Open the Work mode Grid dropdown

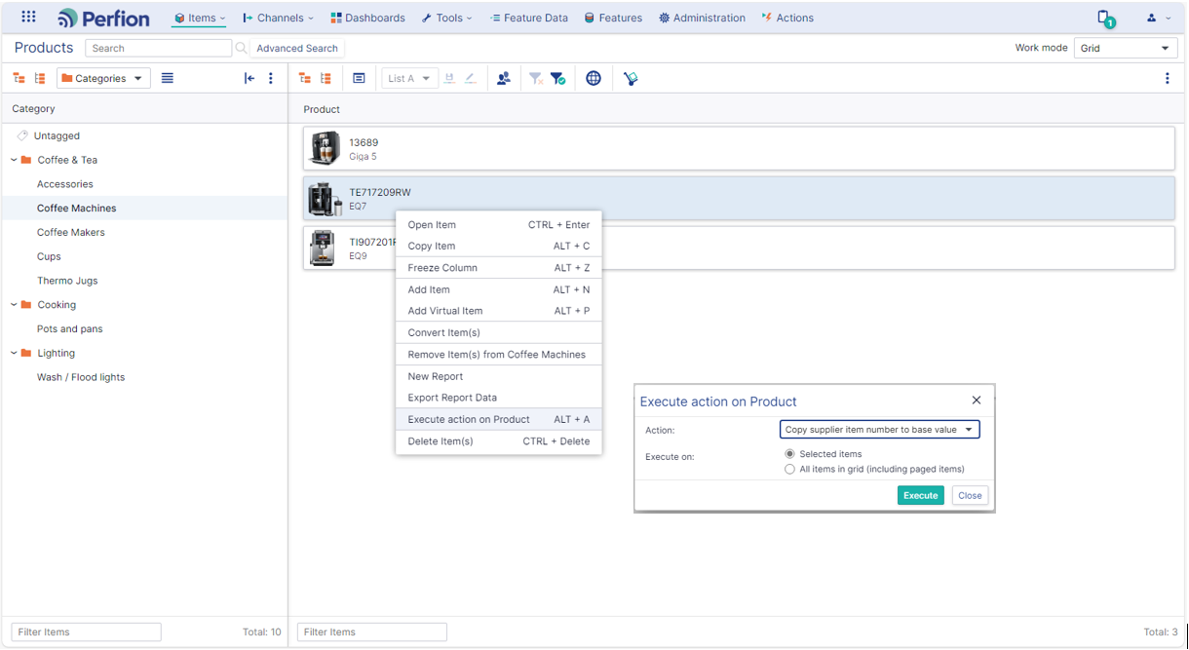coord(1126,48)
